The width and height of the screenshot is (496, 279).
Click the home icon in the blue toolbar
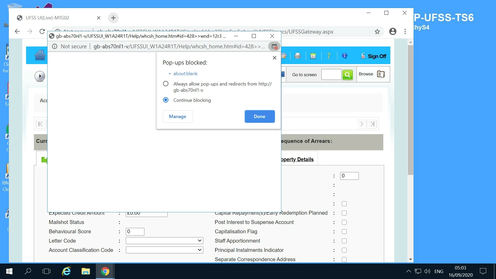40,55
